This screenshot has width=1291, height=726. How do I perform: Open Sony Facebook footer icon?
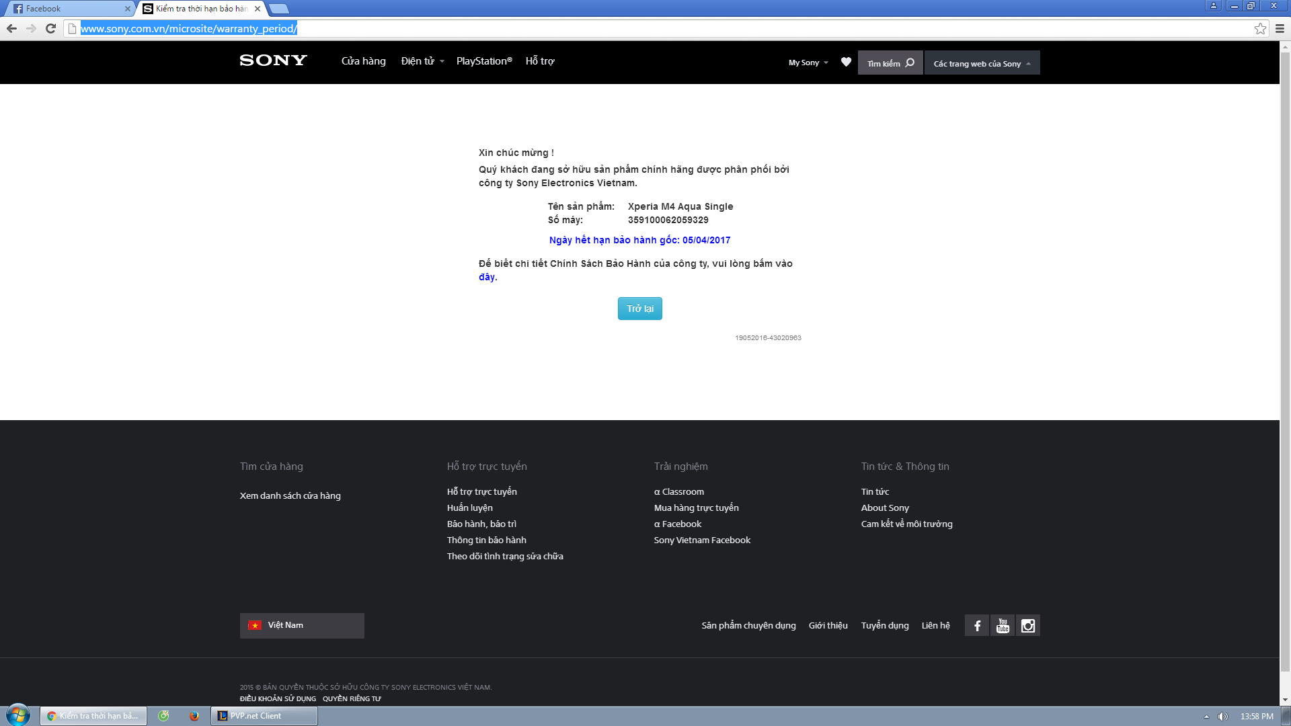click(x=977, y=626)
